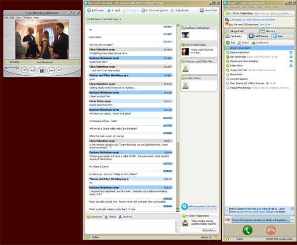Click the rewind button in media player
This screenshot has width=297, height=245.
32,71
